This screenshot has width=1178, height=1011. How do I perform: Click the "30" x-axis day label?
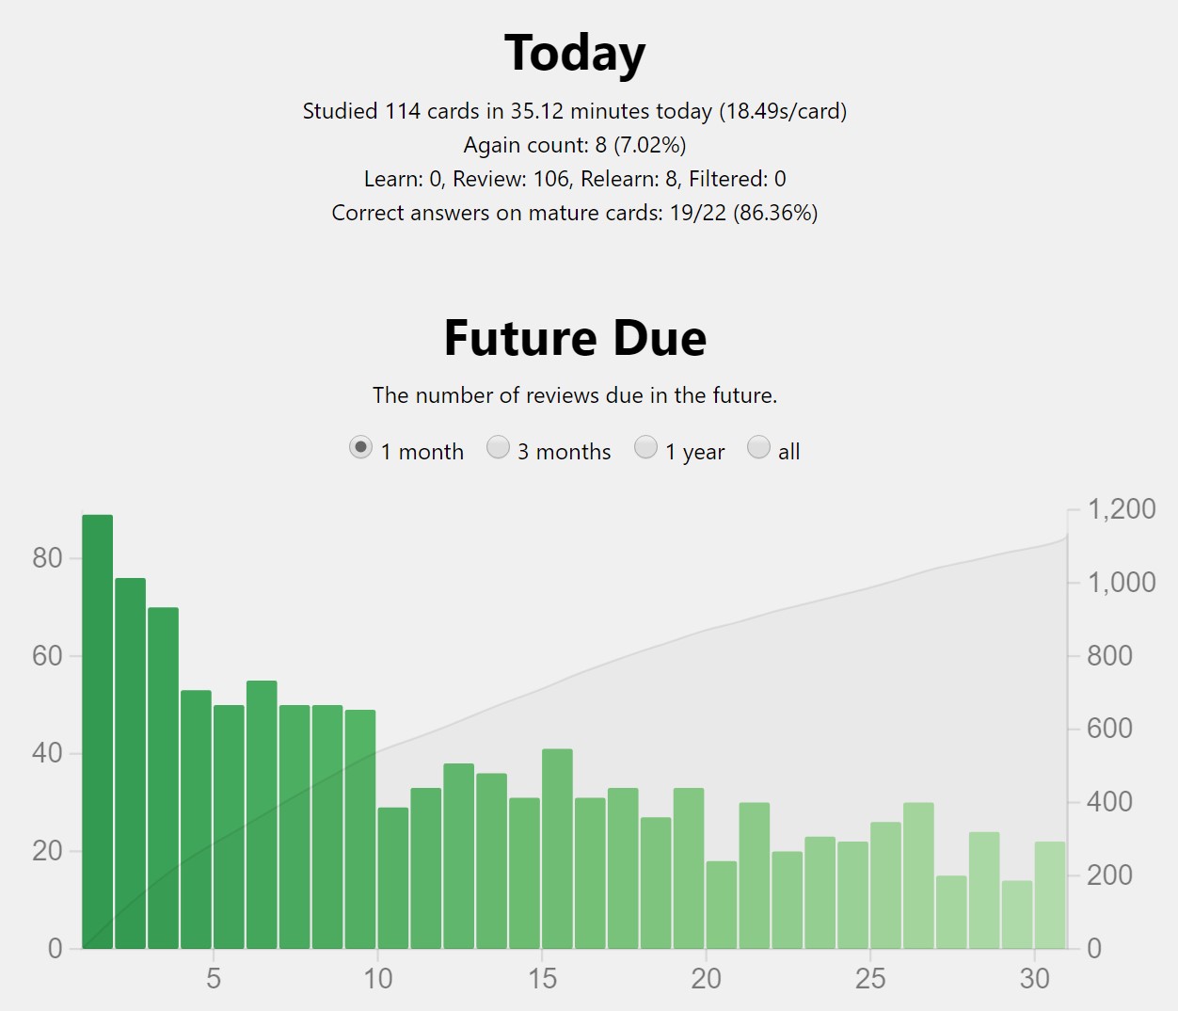point(1035,979)
